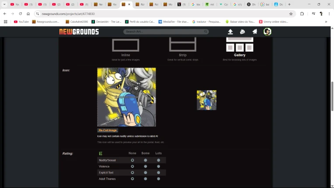The width and height of the screenshot is (334, 188).
Task: Open the tradutor Pesquisa bookmark
Action: pos(206,22)
